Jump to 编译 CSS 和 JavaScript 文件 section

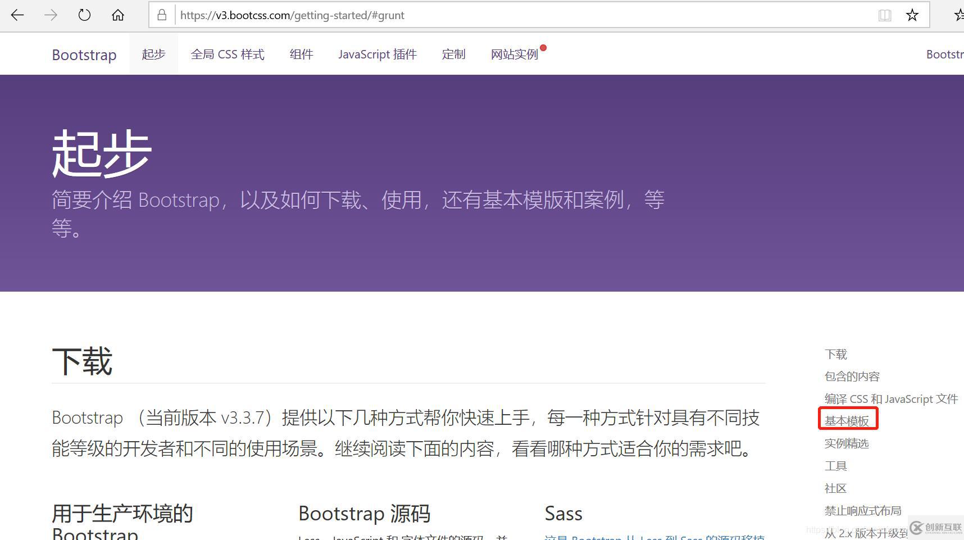[891, 399]
